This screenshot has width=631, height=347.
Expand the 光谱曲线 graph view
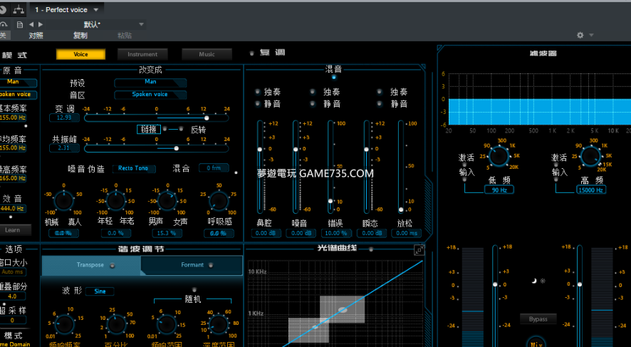click(419, 250)
